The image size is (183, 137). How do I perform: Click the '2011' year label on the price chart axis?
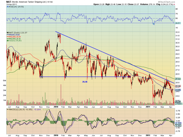pos(148,107)
